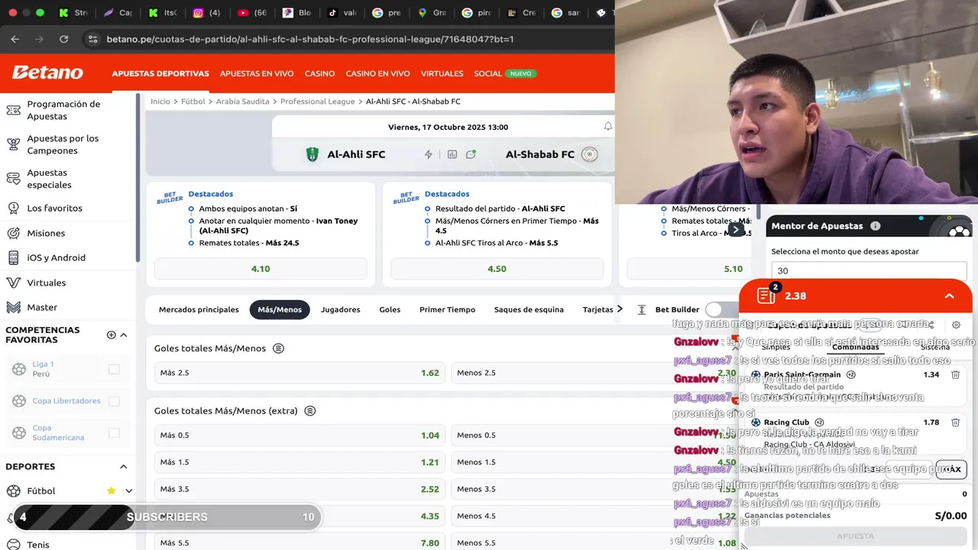The height and width of the screenshot is (550, 978).
Task: Click the bet slip icon with badge 2
Action: coord(766,295)
